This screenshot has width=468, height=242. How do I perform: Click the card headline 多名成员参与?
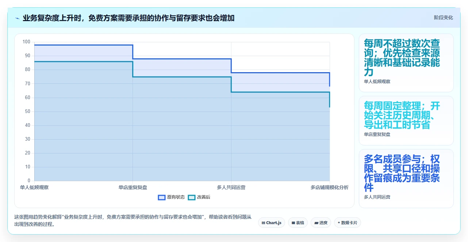pyautogui.click(x=402, y=173)
